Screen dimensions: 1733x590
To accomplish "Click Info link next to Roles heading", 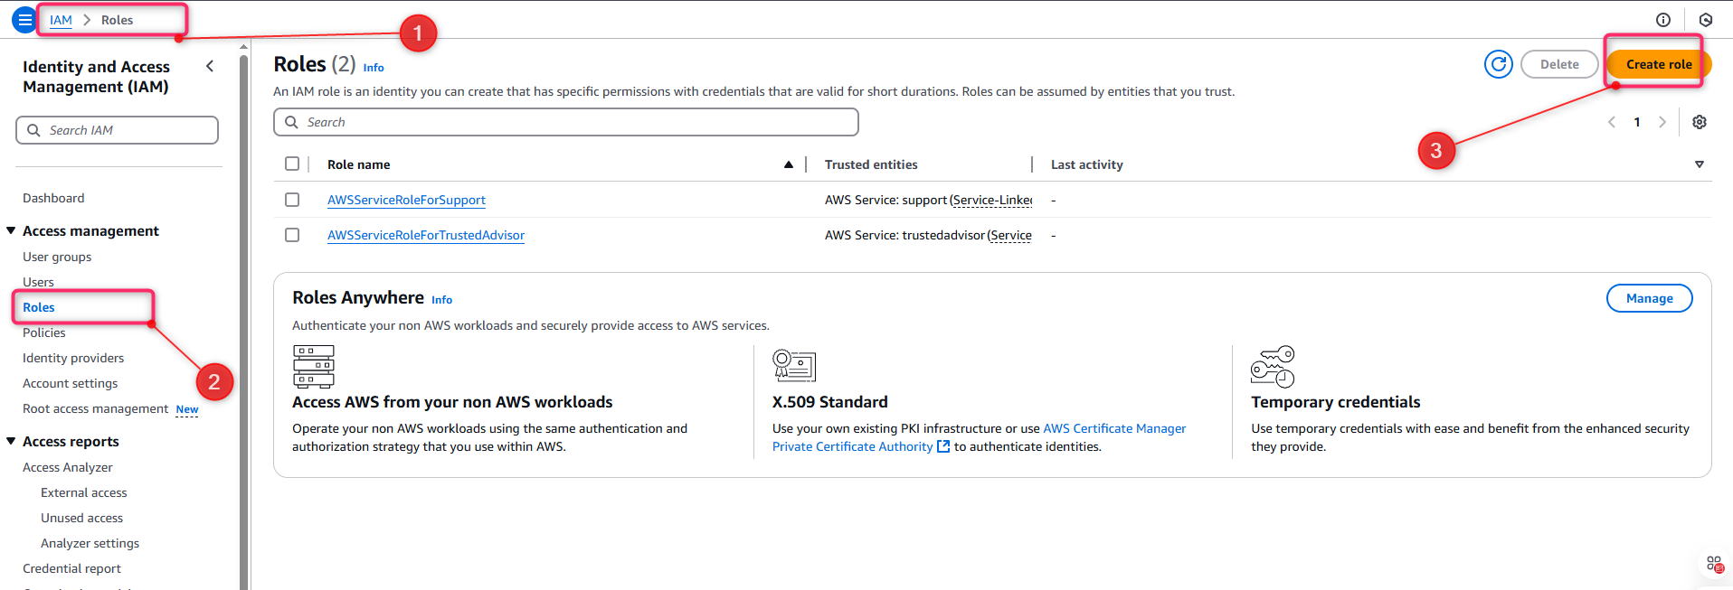I will (374, 68).
